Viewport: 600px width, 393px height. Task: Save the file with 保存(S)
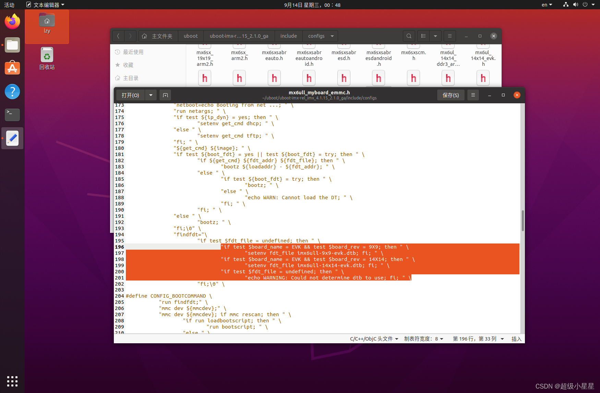tap(451, 95)
